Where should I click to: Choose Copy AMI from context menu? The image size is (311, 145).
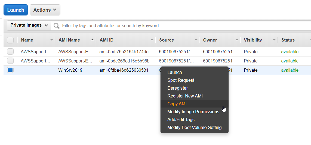pos(177,104)
